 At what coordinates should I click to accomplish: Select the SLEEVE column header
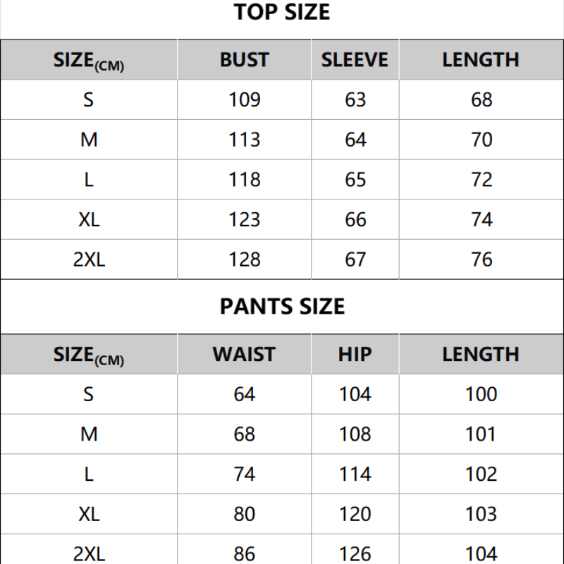(355, 60)
